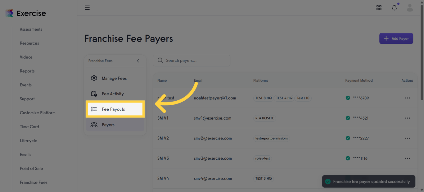The height and width of the screenshot is (192, 424).
Task: Select the Fee Payouts list icon
Action: [94, 109]
